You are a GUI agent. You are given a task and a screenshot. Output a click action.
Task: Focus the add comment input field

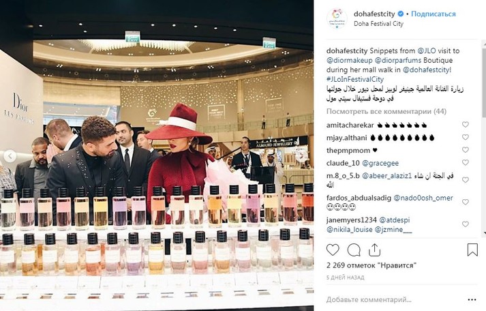tap(393, 300)
